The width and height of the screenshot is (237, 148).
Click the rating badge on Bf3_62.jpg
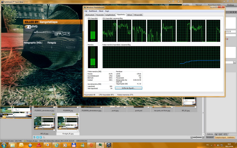pyautogui.click(x=54, y=114)
